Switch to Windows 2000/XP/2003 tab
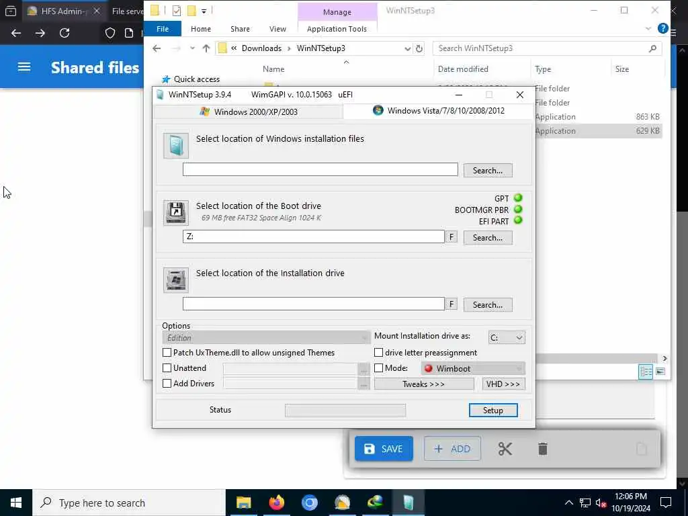 pyautogui.click(x=249, y=112)
